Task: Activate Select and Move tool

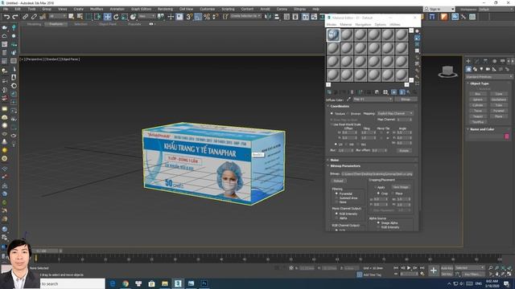Action: point(107,17)
